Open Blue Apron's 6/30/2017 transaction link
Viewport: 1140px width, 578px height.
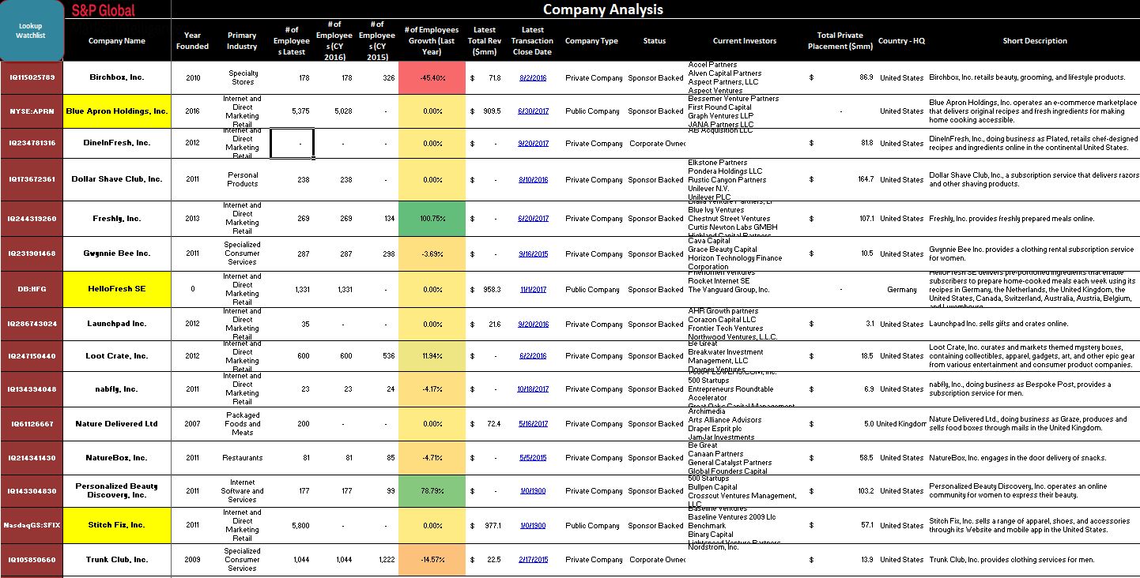tap(533, 111)
